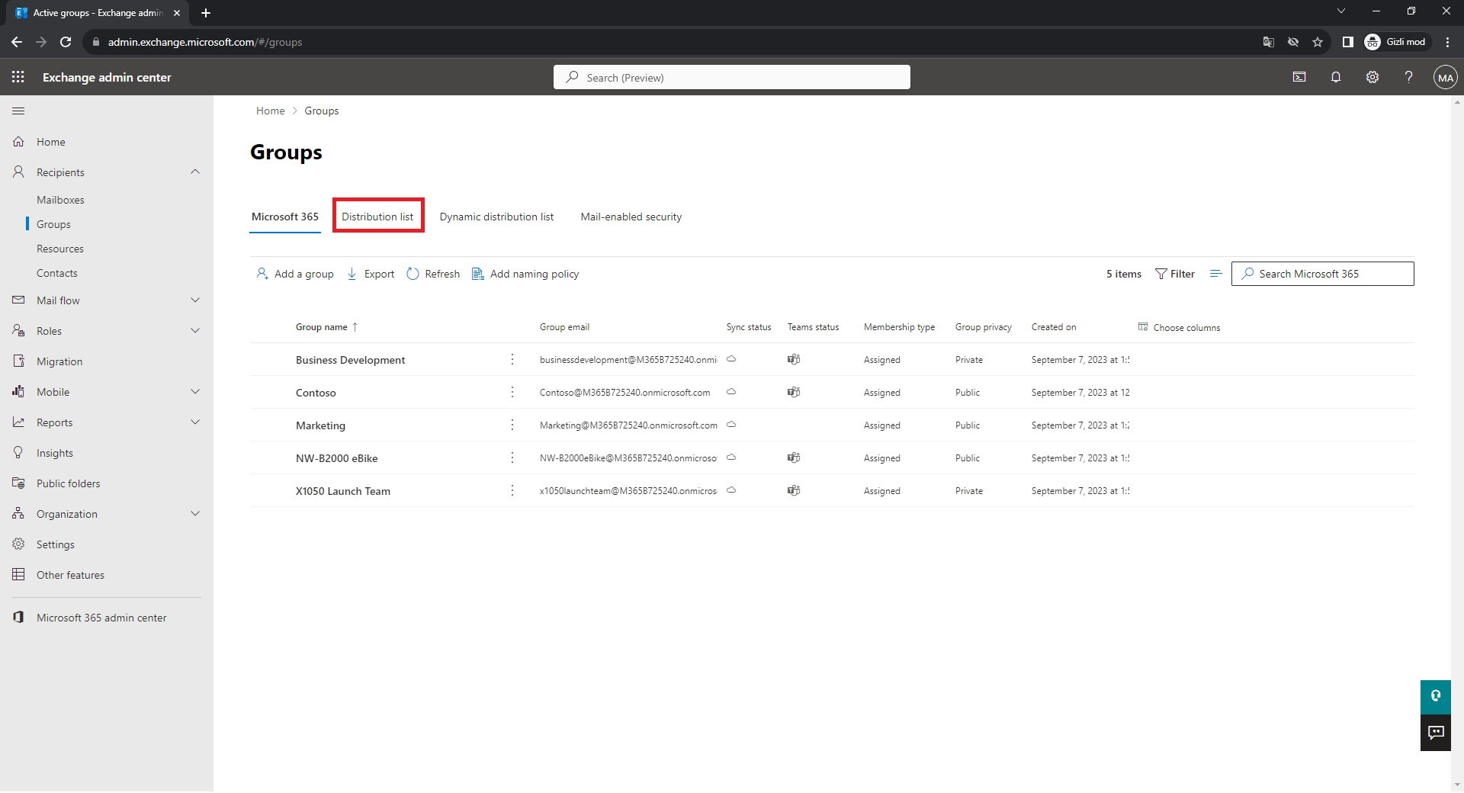Image resolution: width=1464 pixels, height=793 pixels.
Task: Click the Add a group button
Action: click(x=295, y=274)
